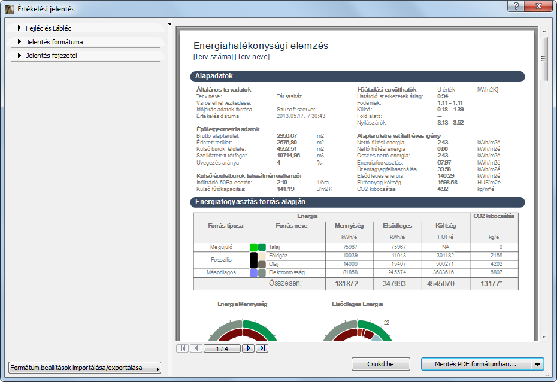Open Formátum beállítások importálása/exportálása menu

[x=84, y=368]
